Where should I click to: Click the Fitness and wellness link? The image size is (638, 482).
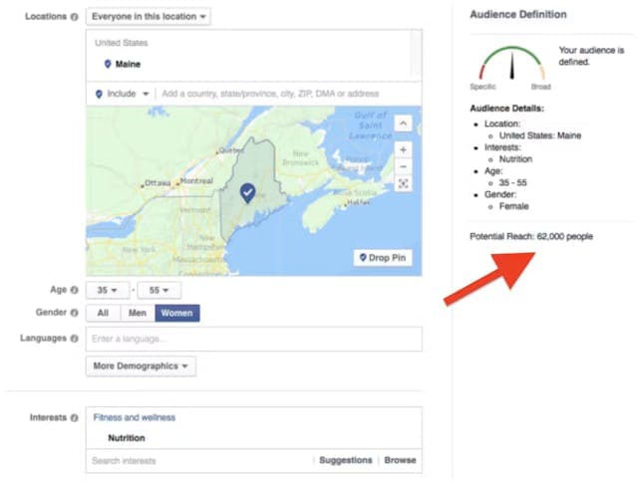[134, 417]
